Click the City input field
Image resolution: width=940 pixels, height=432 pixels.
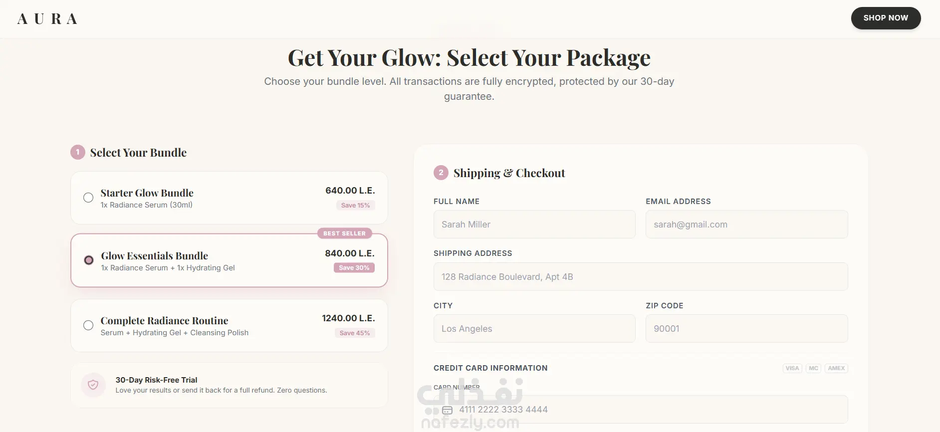[x=534, y=329]
